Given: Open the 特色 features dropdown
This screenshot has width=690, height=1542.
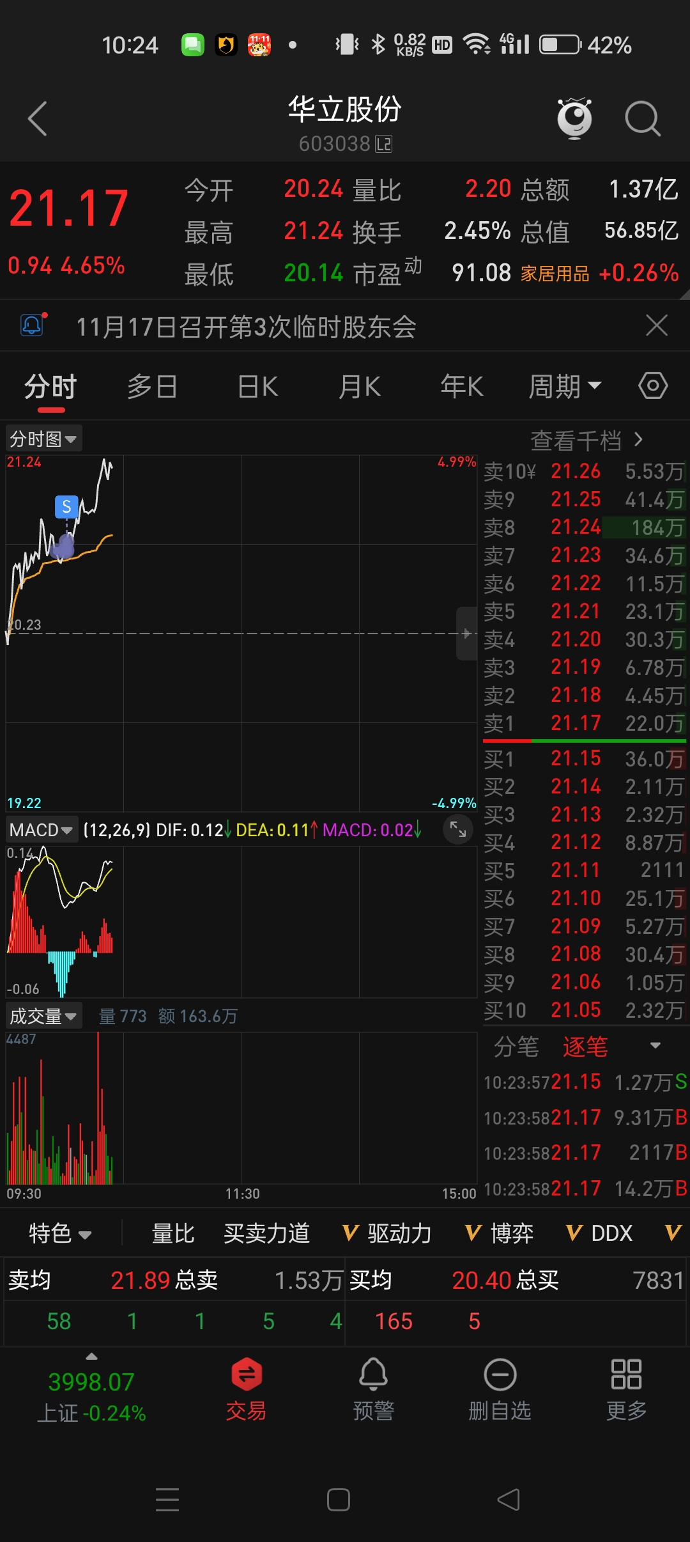Looking at the screenshot, I should click(x=60, y=1233).
